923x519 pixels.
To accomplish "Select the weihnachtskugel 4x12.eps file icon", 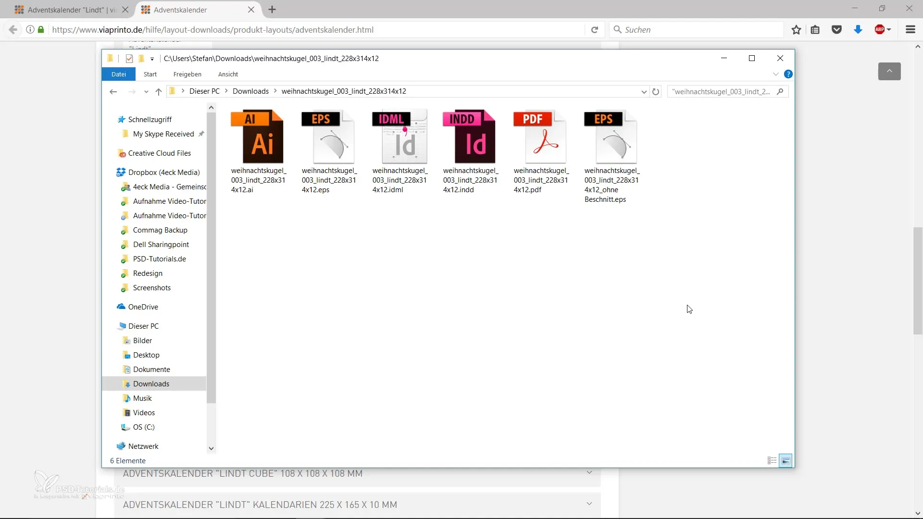I will pos(328,137).
